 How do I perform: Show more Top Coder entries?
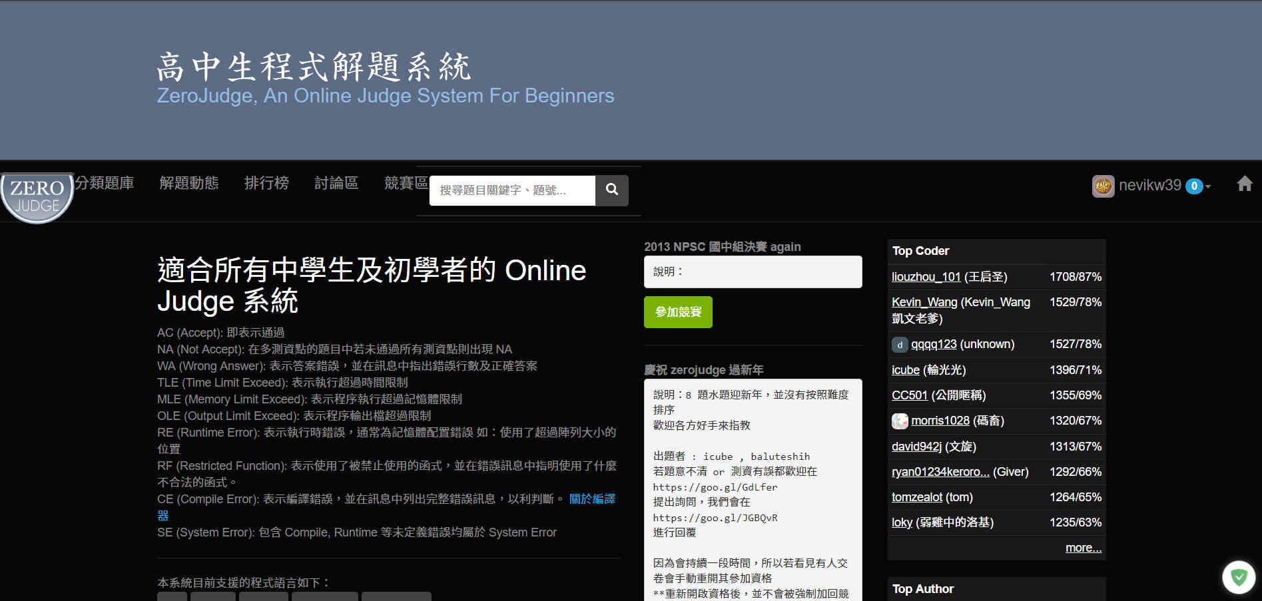[x=1083, y=548]
